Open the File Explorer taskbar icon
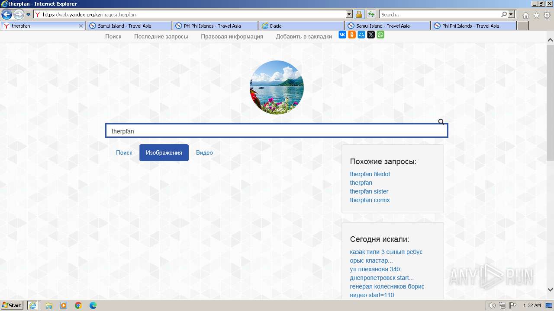Screen dimensions: 554x311 tap(49, 305)
